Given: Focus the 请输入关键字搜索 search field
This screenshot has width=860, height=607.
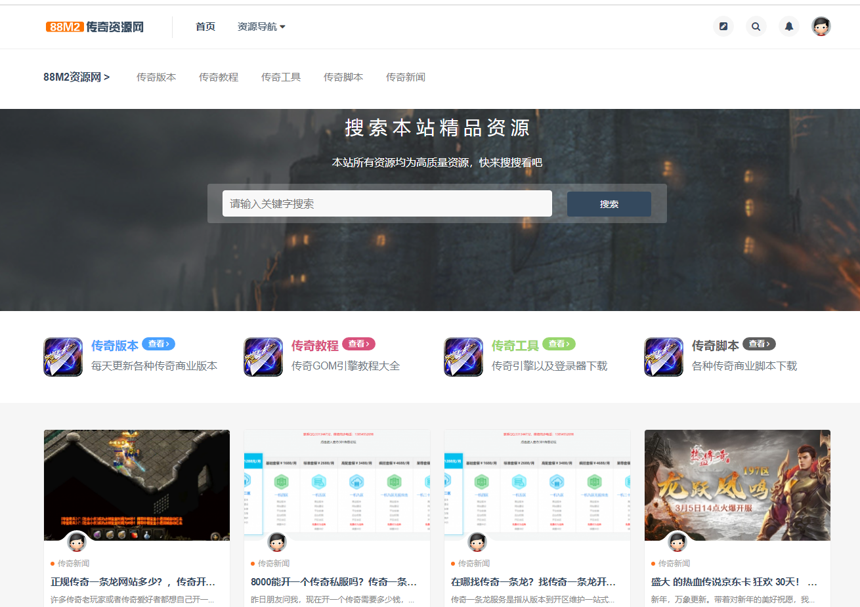Looking at the screenshot, I should [x=387, y=203].
